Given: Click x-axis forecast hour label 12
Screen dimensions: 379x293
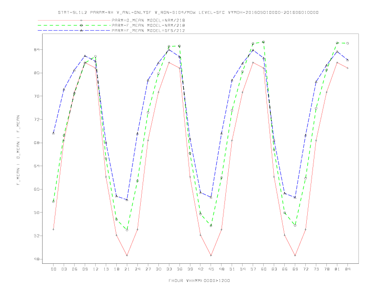Looking at the screenshot, I should pos(96,269).
